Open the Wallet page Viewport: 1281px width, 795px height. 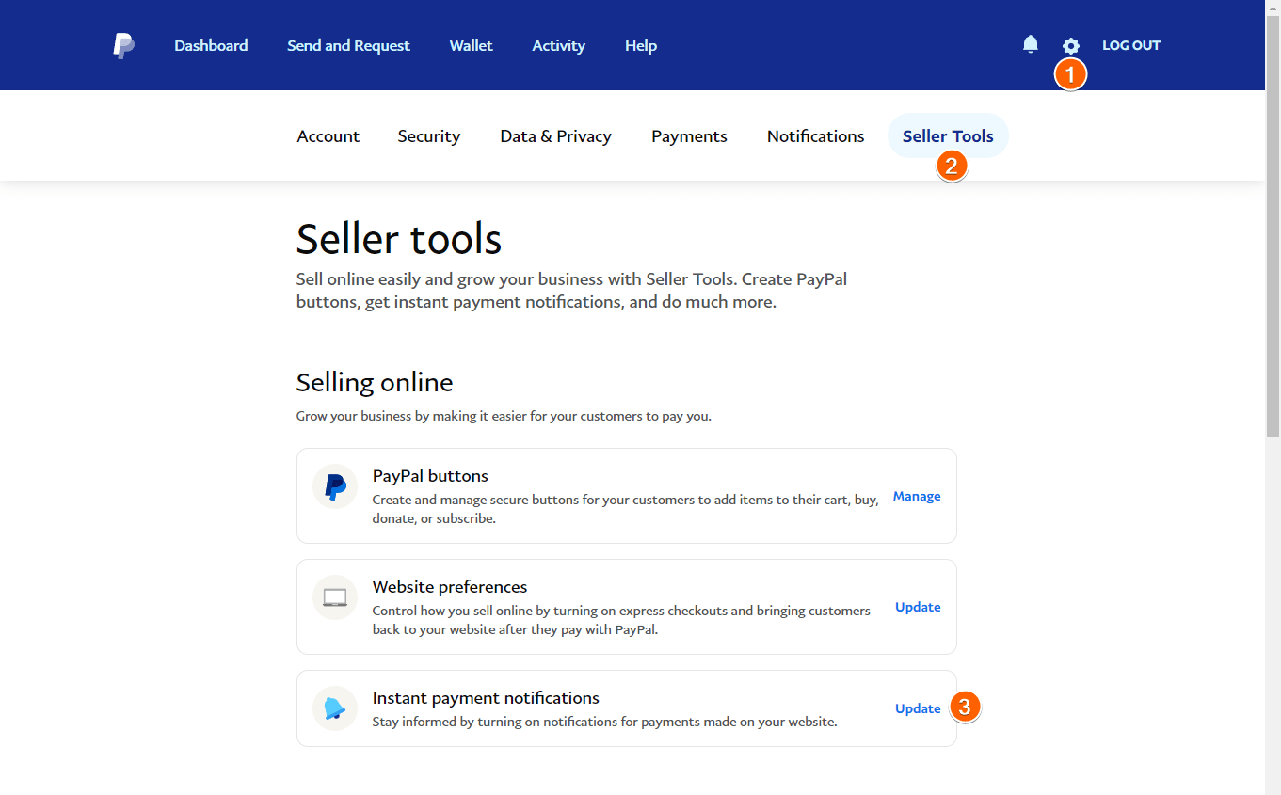471,45
